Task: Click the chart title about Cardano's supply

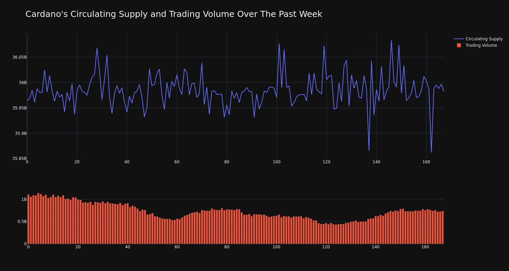Action: click(x=174, y=14)
